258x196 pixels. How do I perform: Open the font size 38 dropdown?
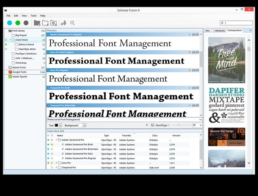(x=201, y=125)
